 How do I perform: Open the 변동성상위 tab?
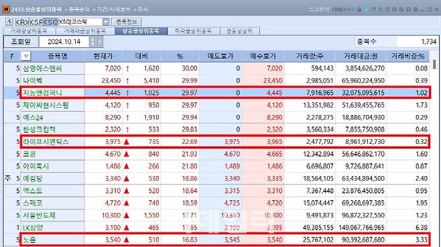point(240,31)
